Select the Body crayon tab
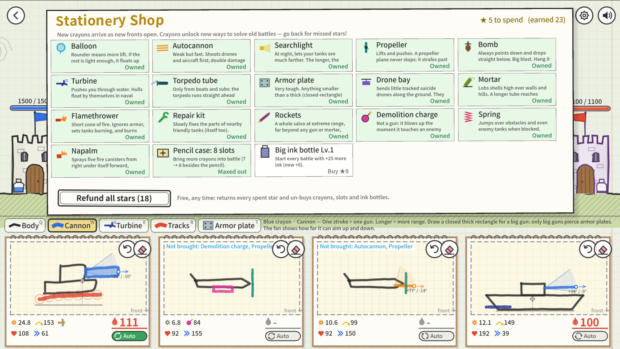Viewport: 620px width, 349px height. pyautogui.click(x=25, y=225)
